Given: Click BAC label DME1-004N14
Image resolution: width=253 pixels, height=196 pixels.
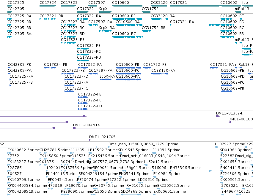Looking at the screenshot, I should click(x=87, y=125).
